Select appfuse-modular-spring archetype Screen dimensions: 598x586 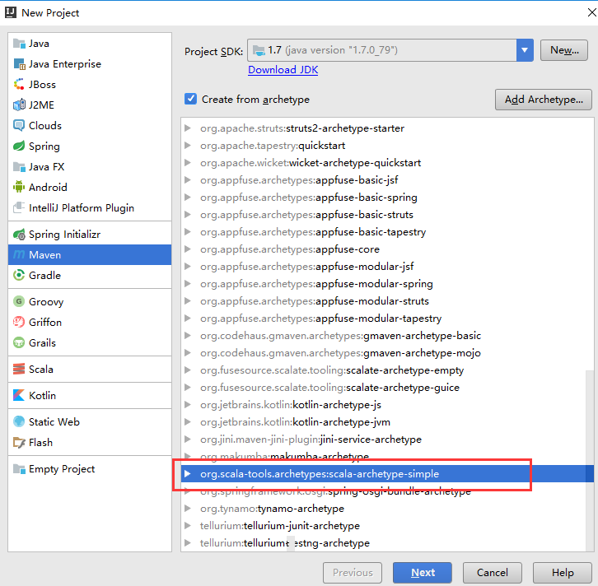[x=387, y=284]
